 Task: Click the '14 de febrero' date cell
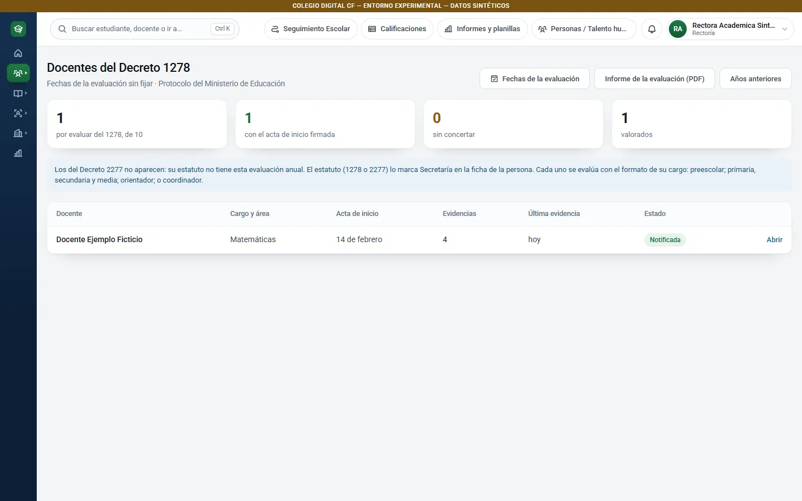coord(359,239)
